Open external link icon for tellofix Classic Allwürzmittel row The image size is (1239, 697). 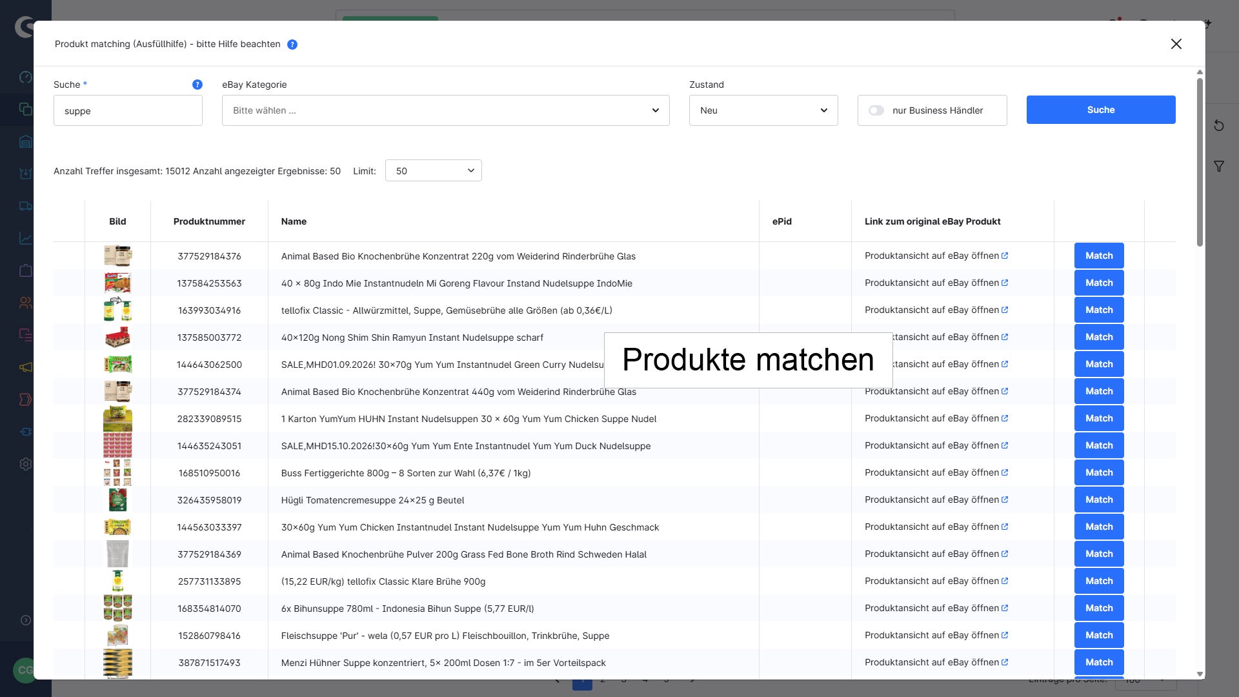point(1005,310)
